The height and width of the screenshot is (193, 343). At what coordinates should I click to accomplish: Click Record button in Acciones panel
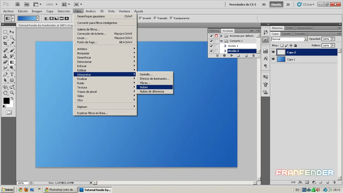(x=224, y=56)
